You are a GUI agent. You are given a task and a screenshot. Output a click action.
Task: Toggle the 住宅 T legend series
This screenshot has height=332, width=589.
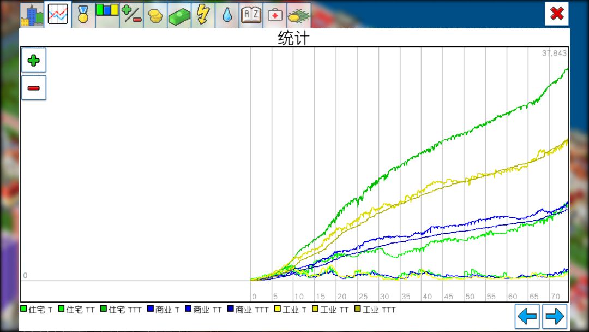click(37, 310)
